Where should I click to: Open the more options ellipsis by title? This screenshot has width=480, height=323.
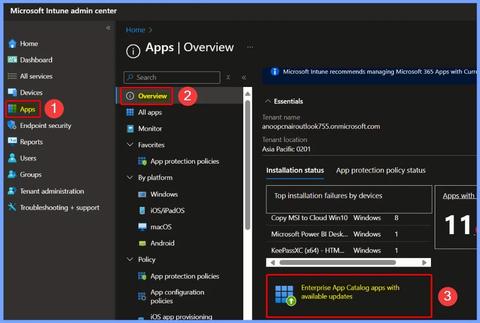click(x=250, y=47)
